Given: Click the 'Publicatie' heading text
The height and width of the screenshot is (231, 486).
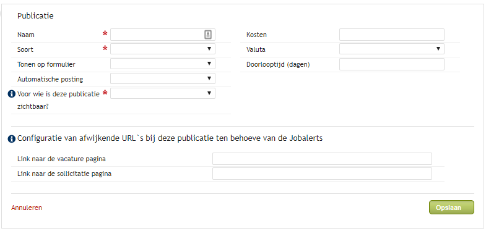Looking at the screenshot, I should click(35, 16).
